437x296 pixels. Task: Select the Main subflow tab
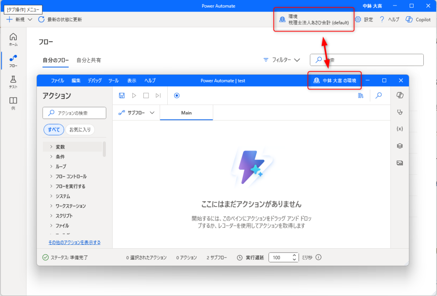click(186, 113)
